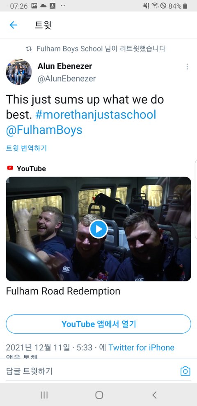Open the Fulham Road Redemption title link

63,291
